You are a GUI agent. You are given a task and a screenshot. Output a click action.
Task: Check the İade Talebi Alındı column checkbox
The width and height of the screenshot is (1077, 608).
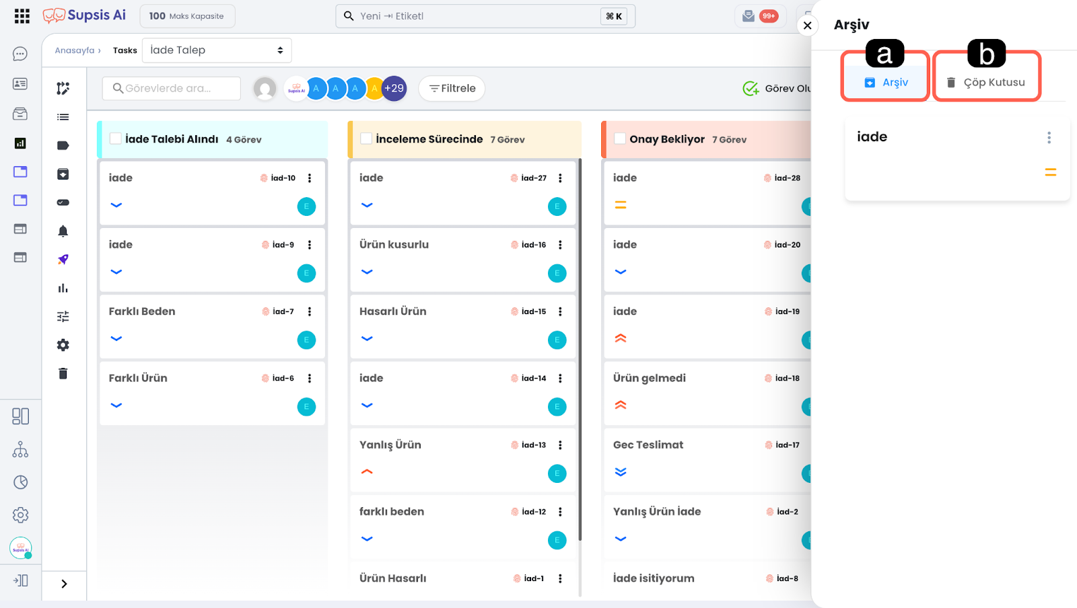pyautogui.click(x=115, y=139)
